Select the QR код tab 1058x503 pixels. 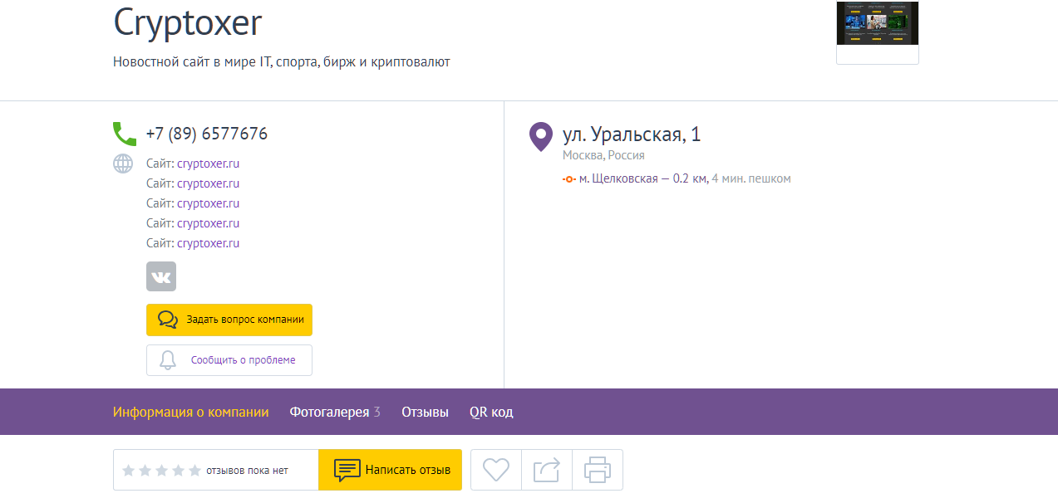(490, 411)
